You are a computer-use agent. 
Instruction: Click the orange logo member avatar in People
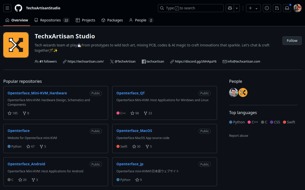tap(243, 93)
